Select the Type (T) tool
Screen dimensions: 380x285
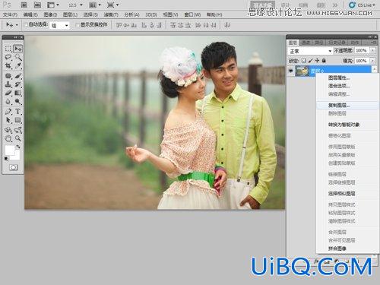click(17, 112)
